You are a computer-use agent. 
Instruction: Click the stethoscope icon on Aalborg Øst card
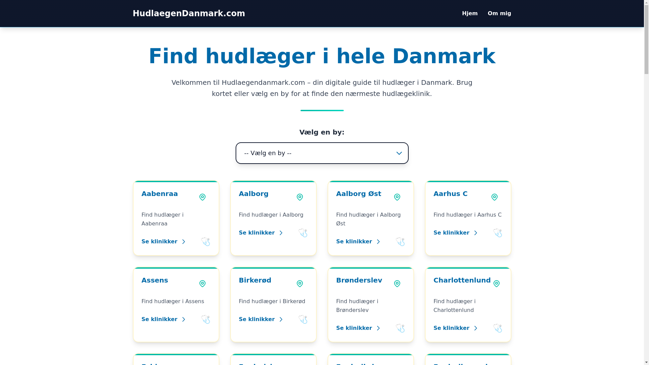[x=400, y=242]
